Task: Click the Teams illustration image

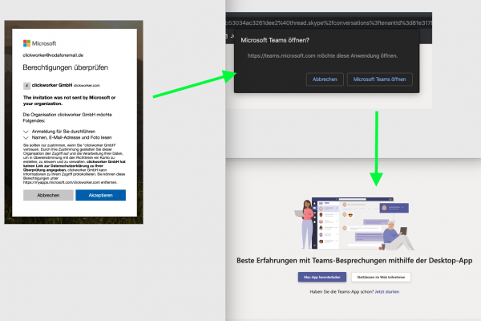Action: pyautogui.click(x=354, y=224)
